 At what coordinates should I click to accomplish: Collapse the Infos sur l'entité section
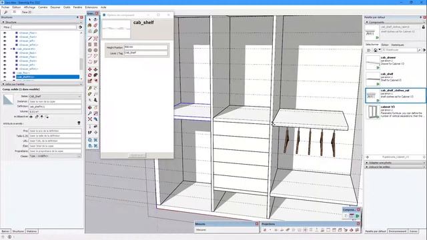tap(42, 85)
